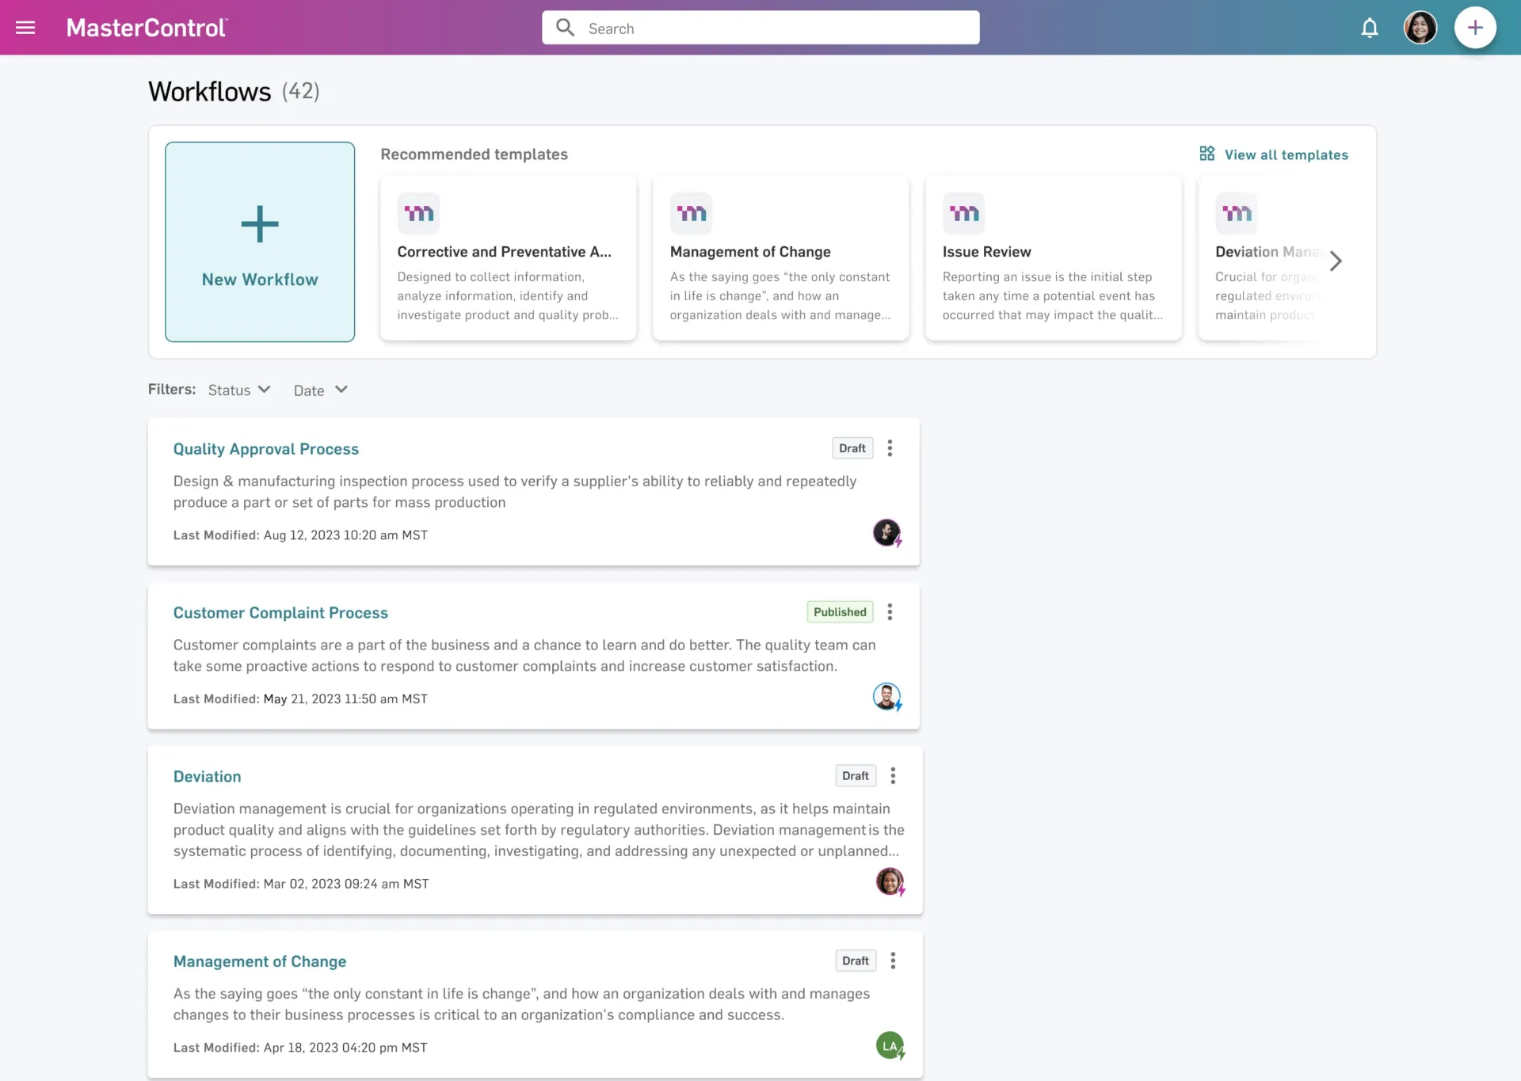Open the Management of Change workflow link
The image size is (1521, 1081).
(260, 961)
